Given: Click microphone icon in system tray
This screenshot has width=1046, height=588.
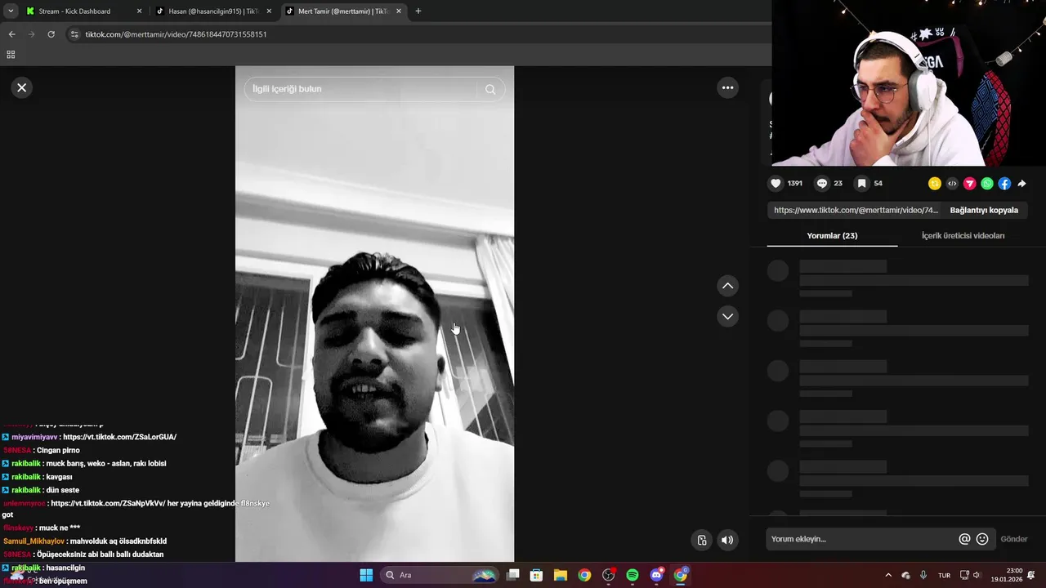Looking at the screenshot, I should click(923, 575).
